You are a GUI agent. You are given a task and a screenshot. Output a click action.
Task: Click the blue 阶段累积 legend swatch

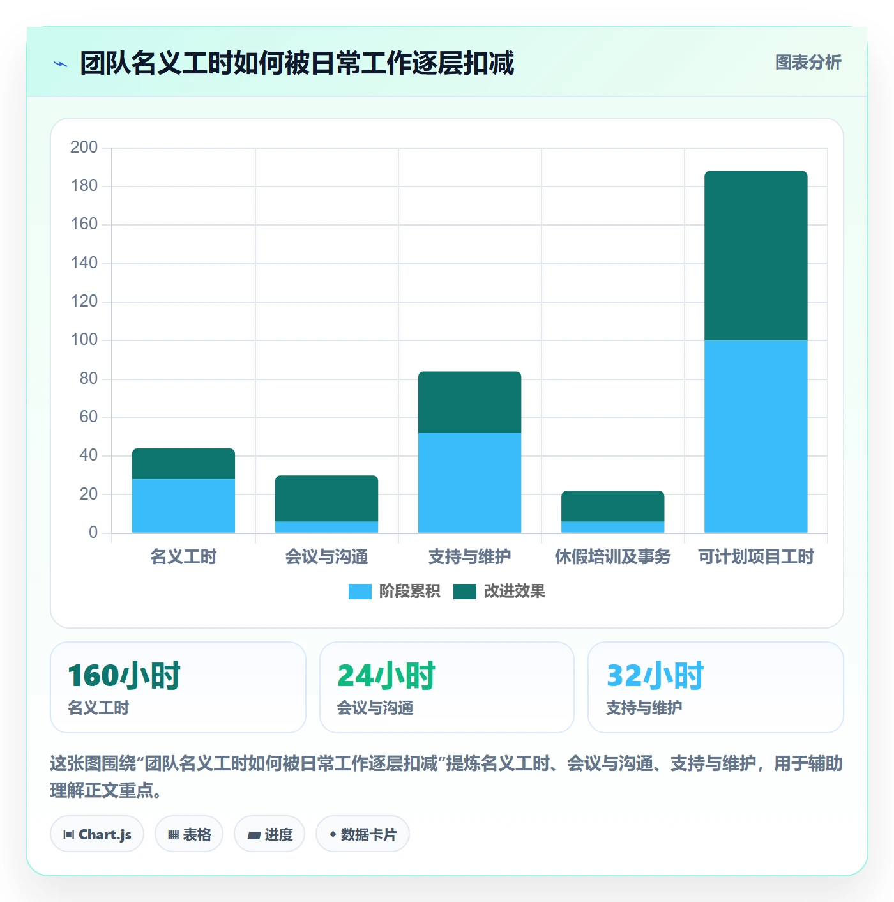tap(360, 592)
